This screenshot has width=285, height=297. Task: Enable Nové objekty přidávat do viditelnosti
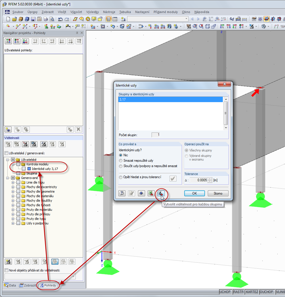(7, 270)
